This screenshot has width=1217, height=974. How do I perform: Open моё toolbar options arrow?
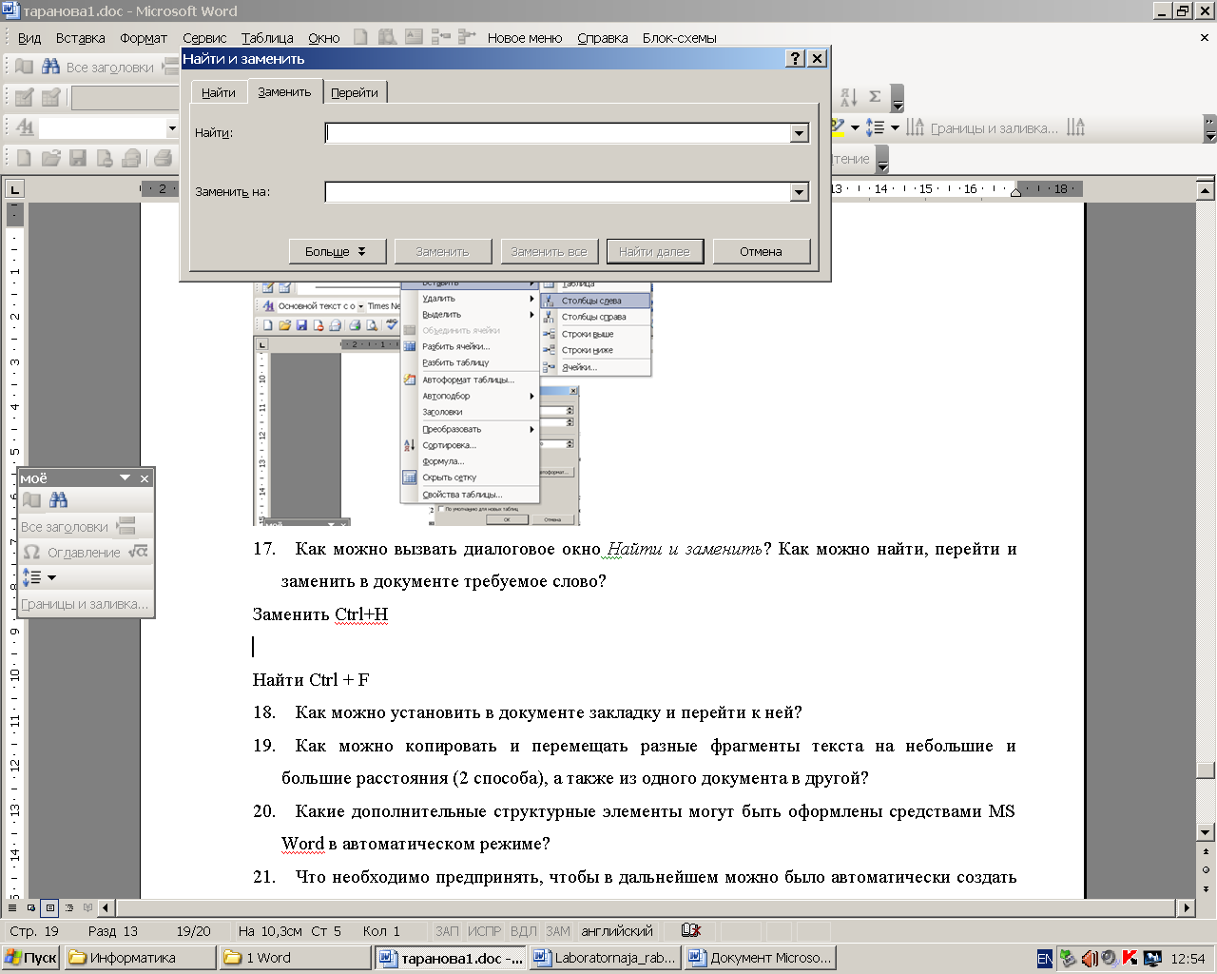coord(125,477)
